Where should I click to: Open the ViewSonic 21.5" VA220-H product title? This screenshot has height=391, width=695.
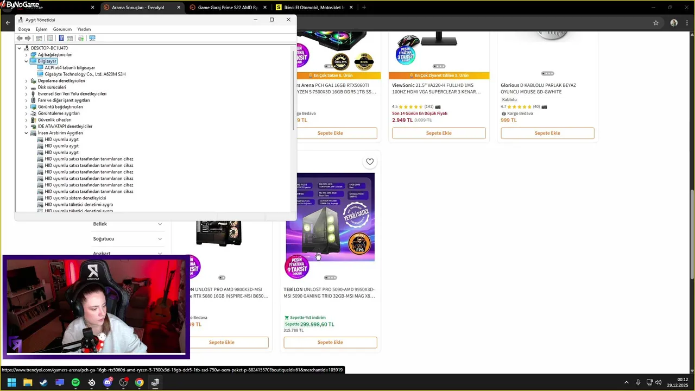[437, 89]
